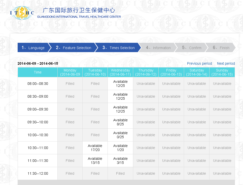Click the 09:00--09:30 time row label
The width and height of the screenshot is (243, 185).
38,109
